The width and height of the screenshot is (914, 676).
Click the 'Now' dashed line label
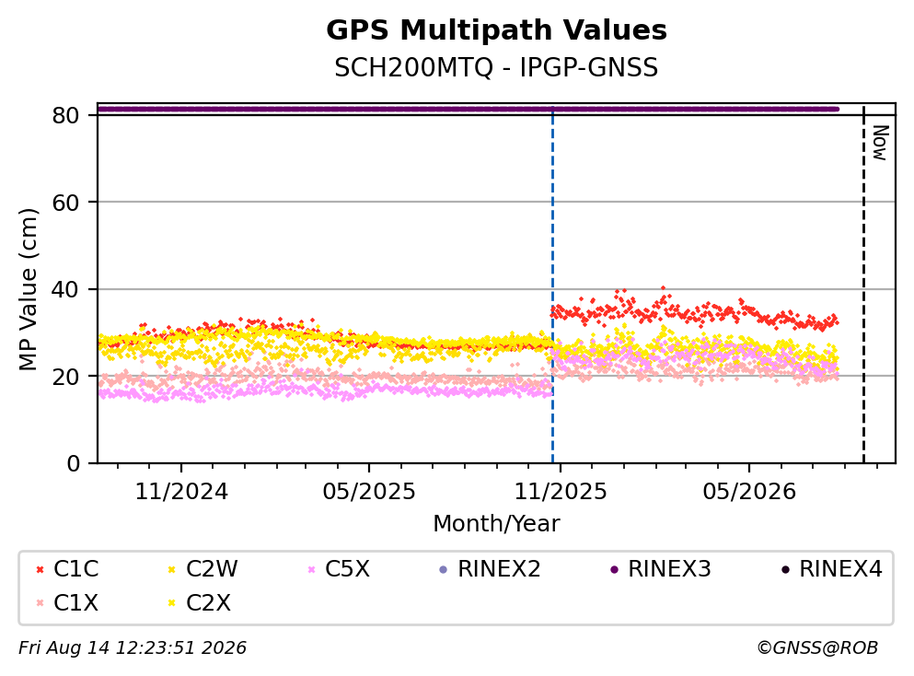pos(880,143)
